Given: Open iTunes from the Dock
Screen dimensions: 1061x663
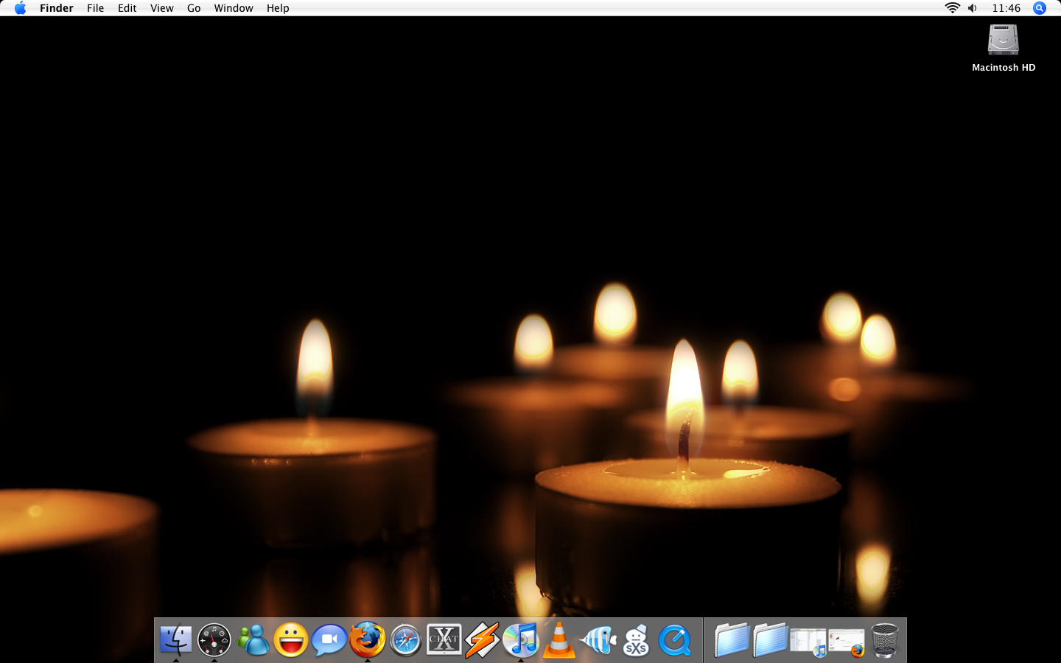Looking at the screenshot, I should point(521,639).
